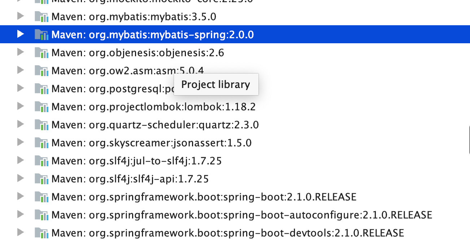Click library icon for mybatis-spring:2.0.0
Image resolution: width=470 pixels, height=243 pixels.
click(x=42, y=35)
